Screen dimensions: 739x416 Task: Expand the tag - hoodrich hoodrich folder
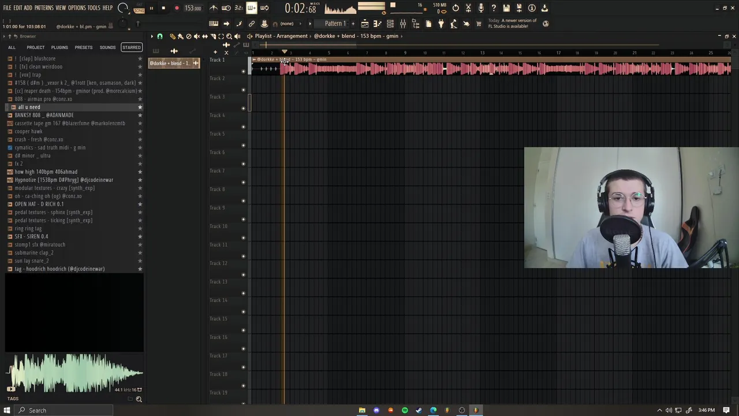pos(10,269)
